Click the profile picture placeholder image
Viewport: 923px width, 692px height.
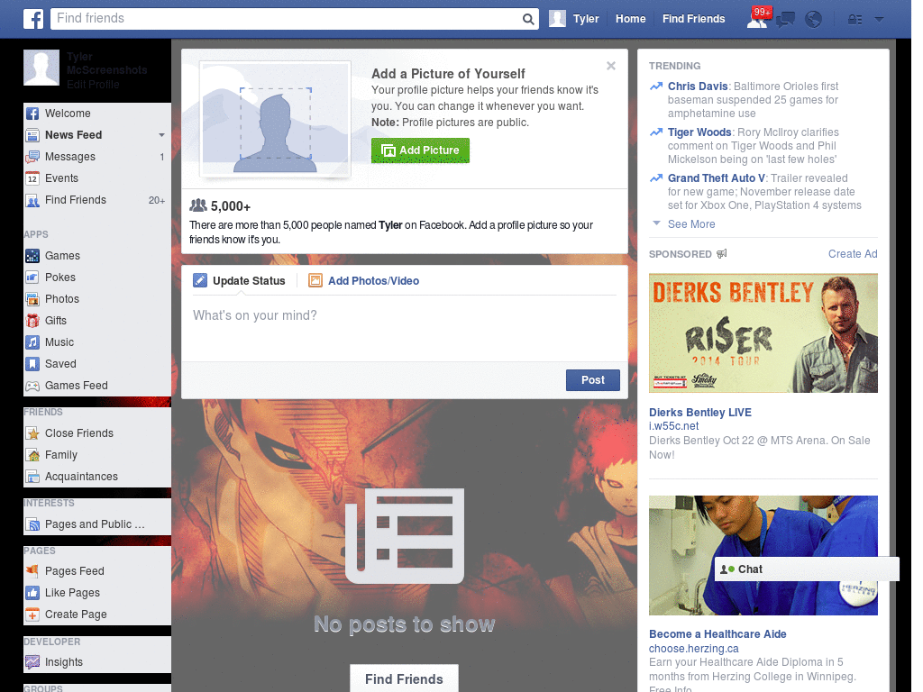276,120
